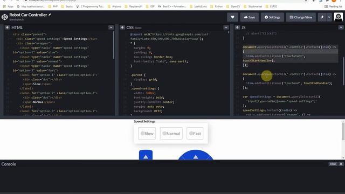Open the localhost bookmark
The height and width of the screenshot is (194, 345).
coord(31,6)
